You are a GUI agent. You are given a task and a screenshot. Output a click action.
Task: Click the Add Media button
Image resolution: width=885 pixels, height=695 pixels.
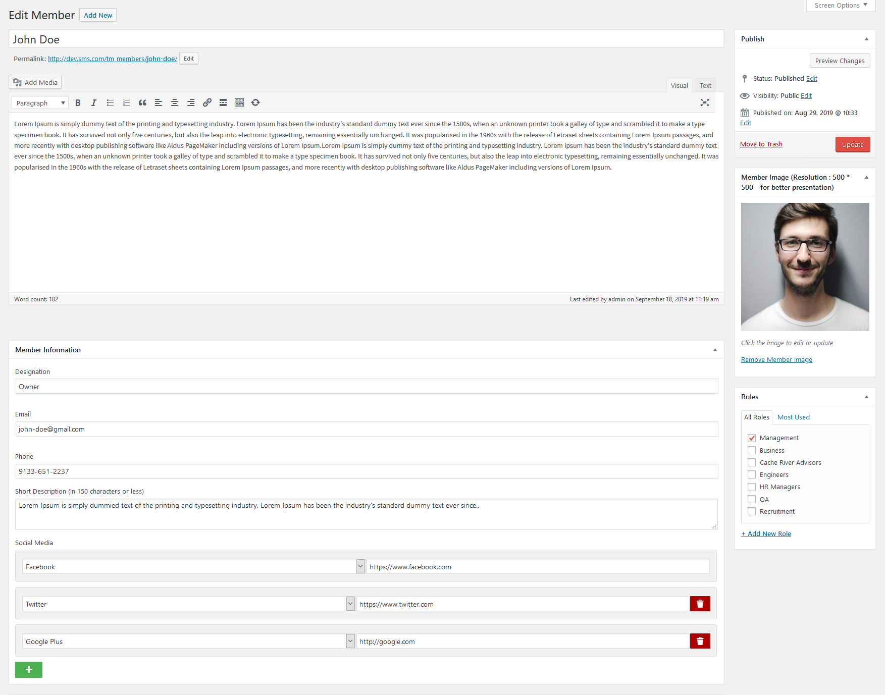pyautogui.click(x=35, y=82)
